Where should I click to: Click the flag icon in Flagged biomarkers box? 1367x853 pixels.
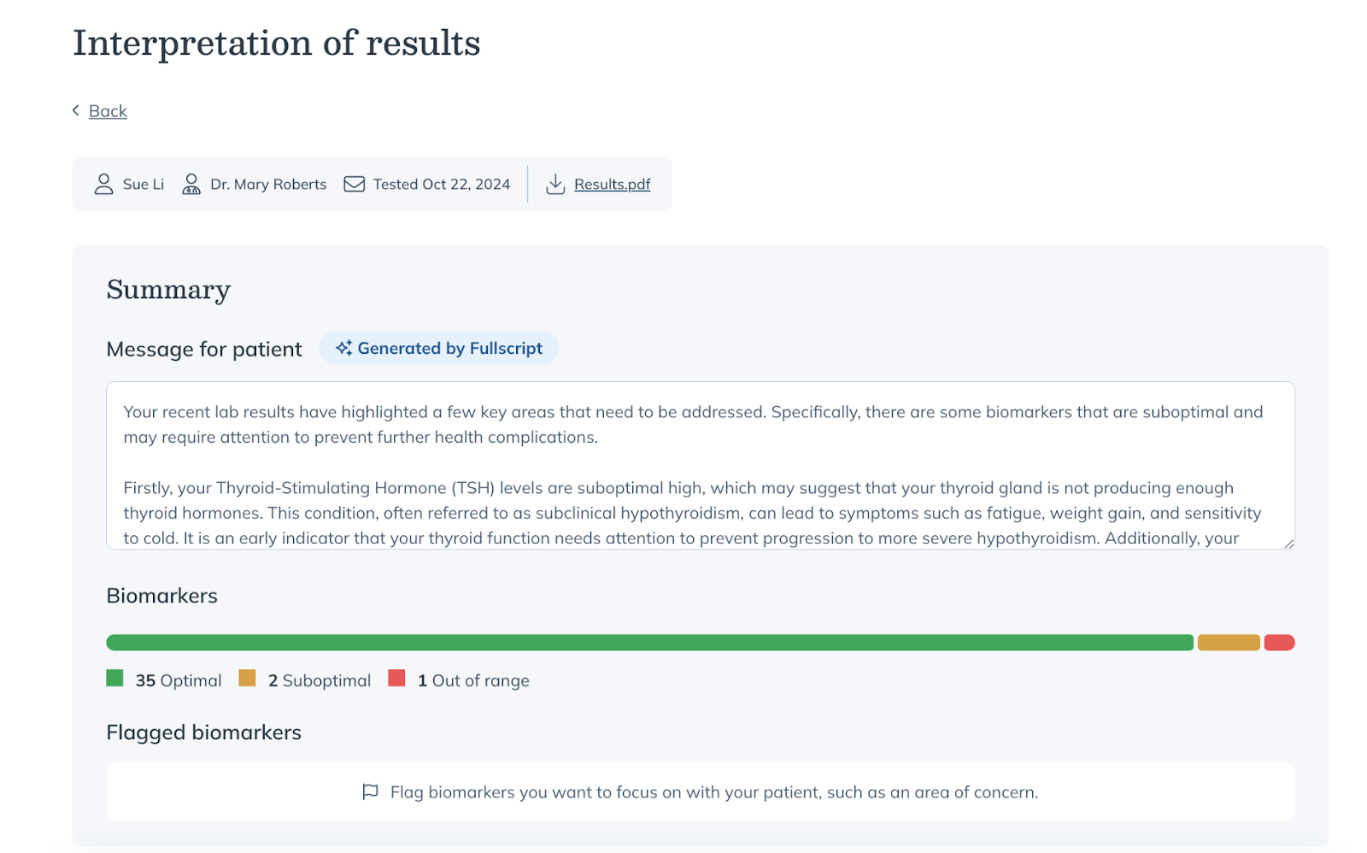(x=370, y=791)
